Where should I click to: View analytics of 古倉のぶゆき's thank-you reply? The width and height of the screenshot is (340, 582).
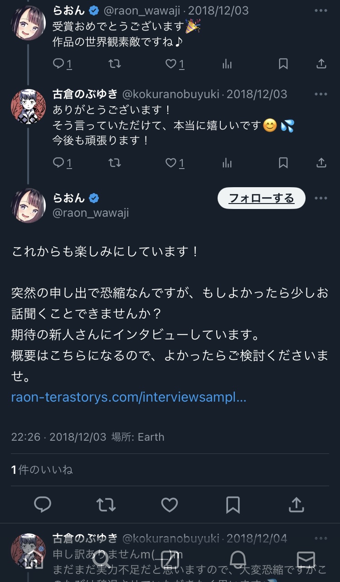pos(227,163)
